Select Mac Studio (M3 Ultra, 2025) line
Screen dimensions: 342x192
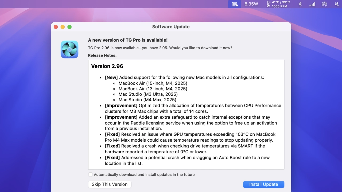coord(148,94)
